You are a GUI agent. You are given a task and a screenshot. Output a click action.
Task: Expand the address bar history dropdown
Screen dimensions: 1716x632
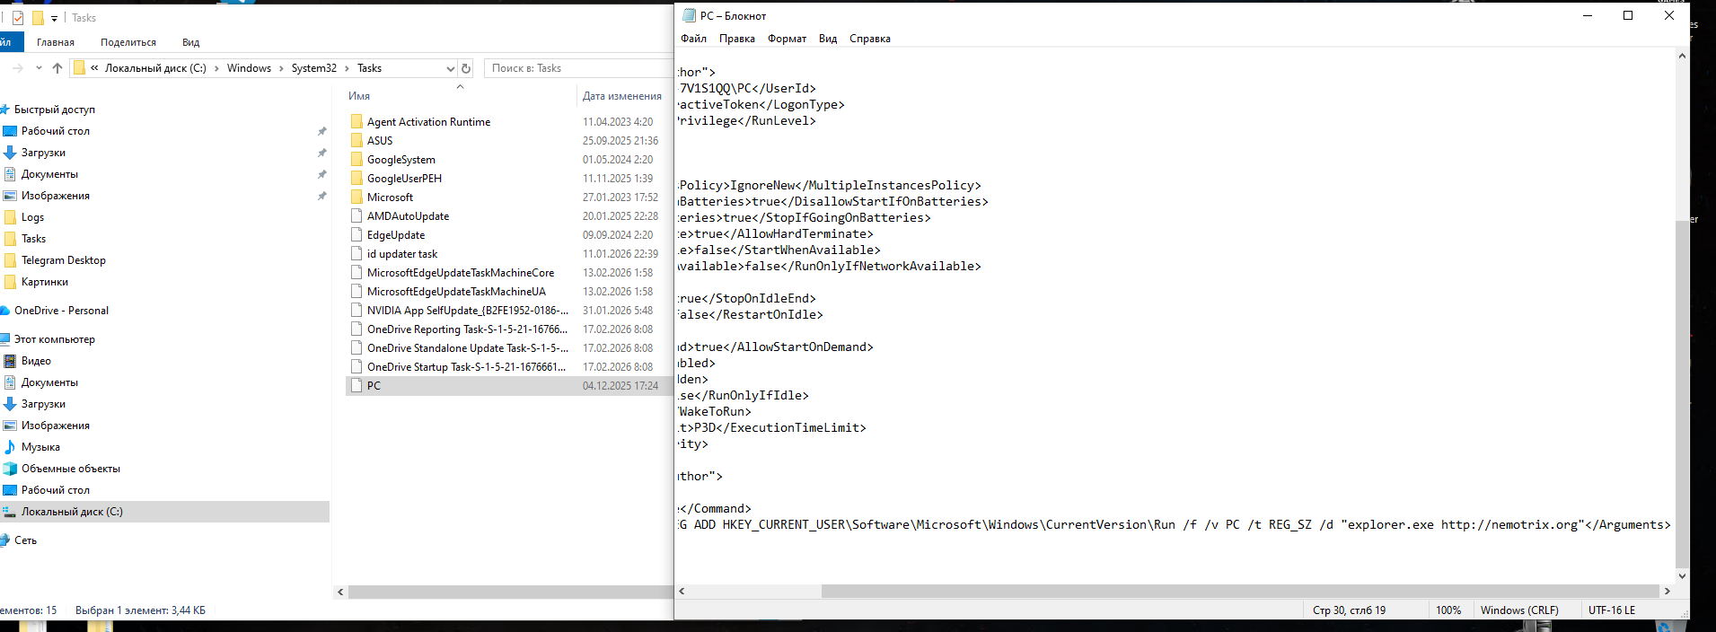click(451, 68)
